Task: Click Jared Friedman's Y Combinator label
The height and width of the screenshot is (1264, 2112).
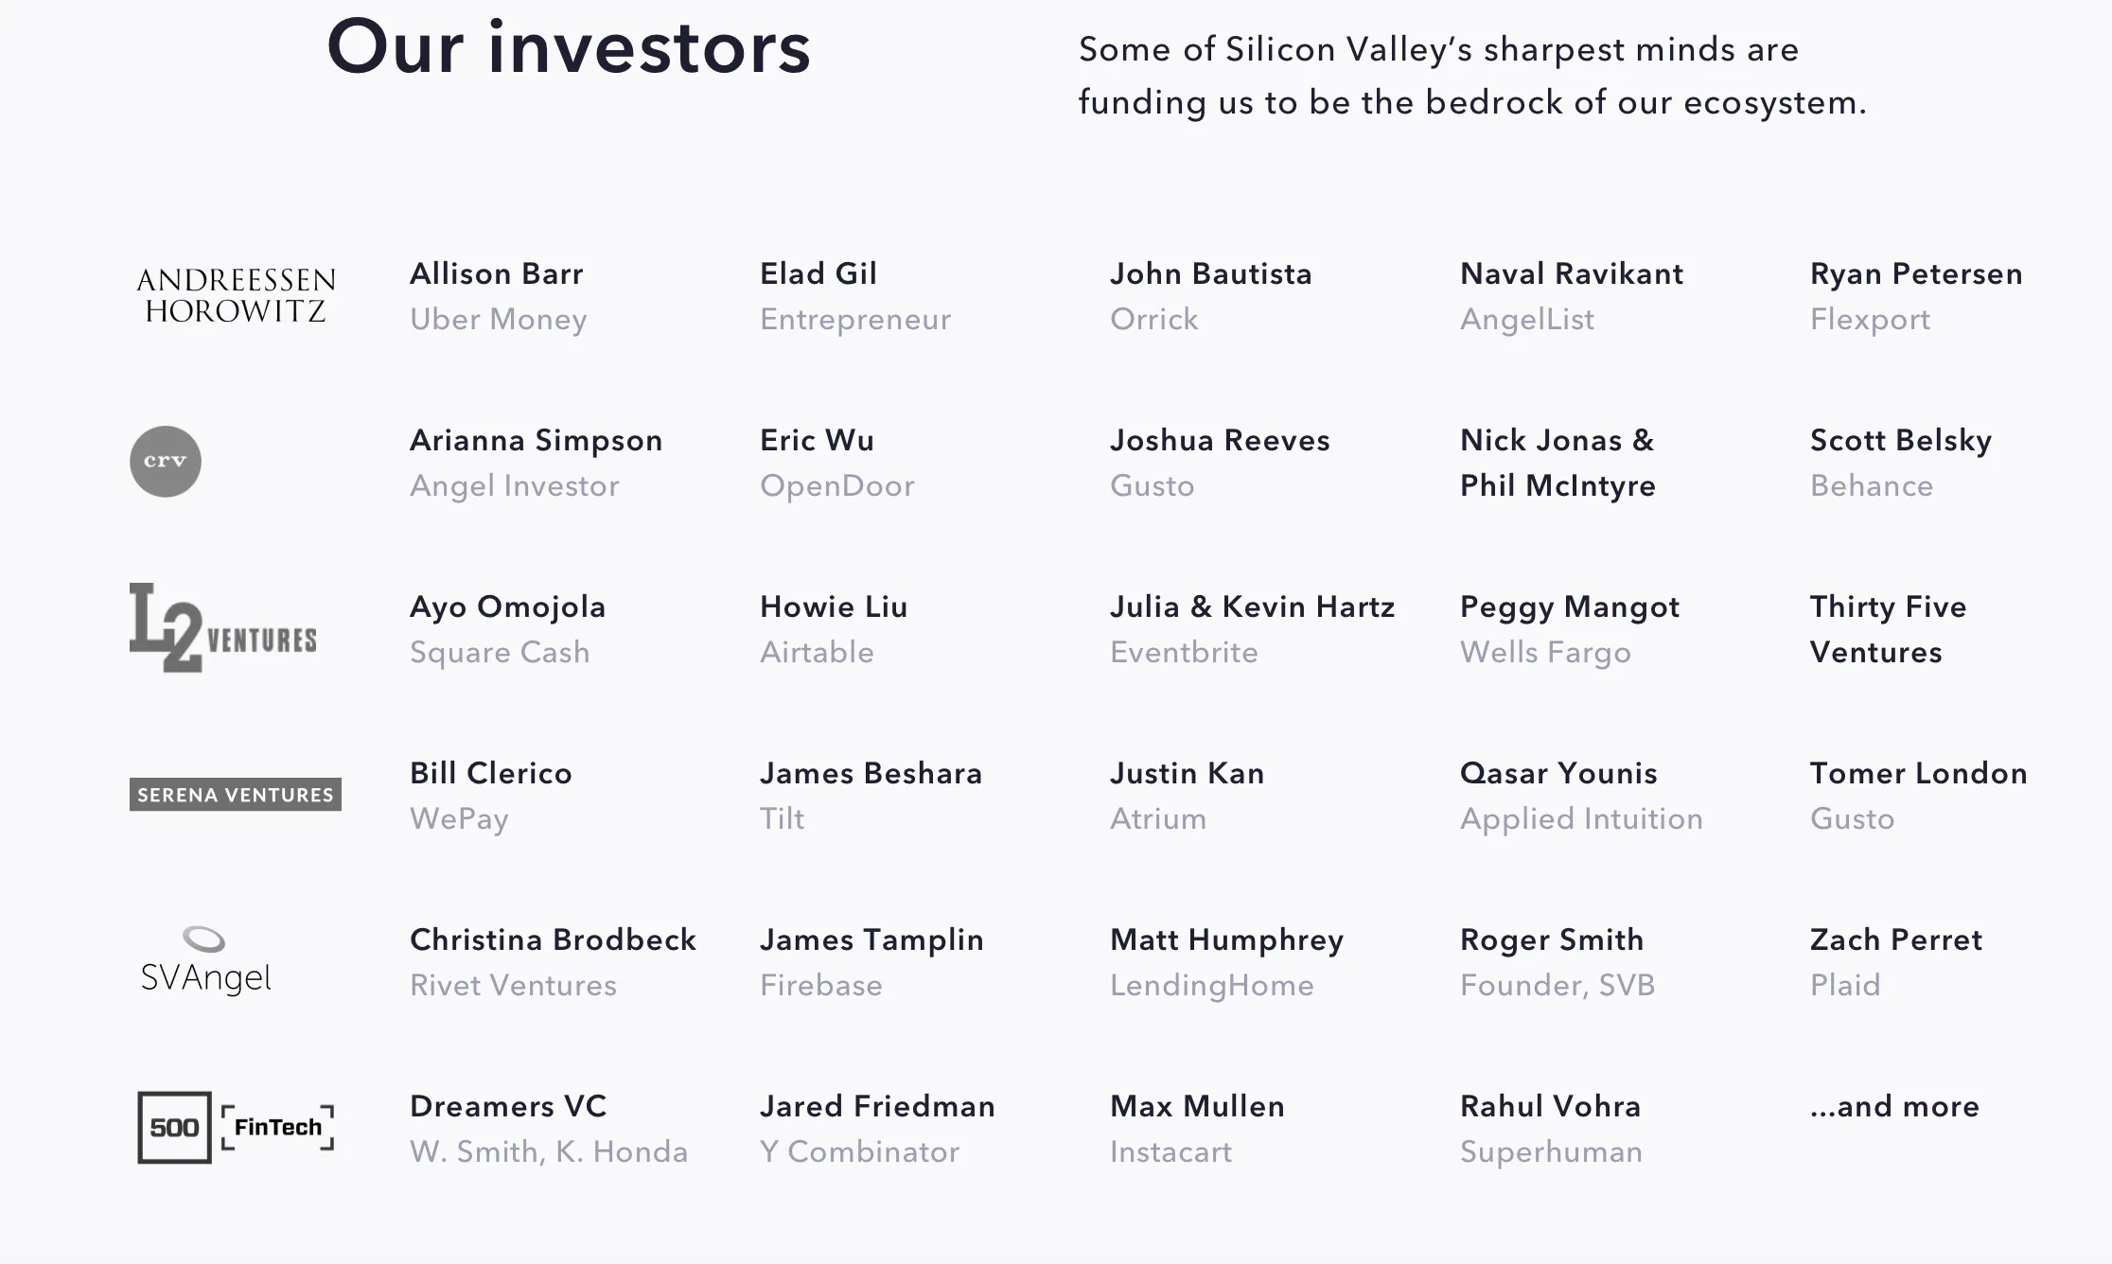Action: [x=860, y=1151]
